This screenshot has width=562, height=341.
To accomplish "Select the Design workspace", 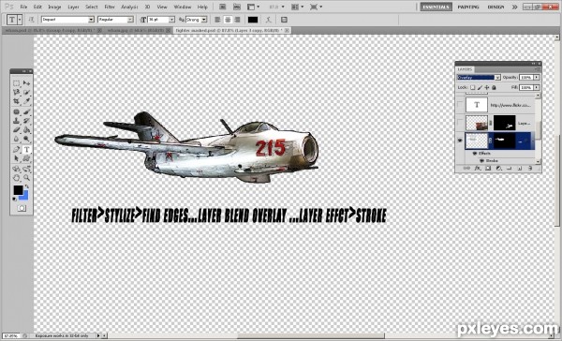I will [x=495, y=7].
